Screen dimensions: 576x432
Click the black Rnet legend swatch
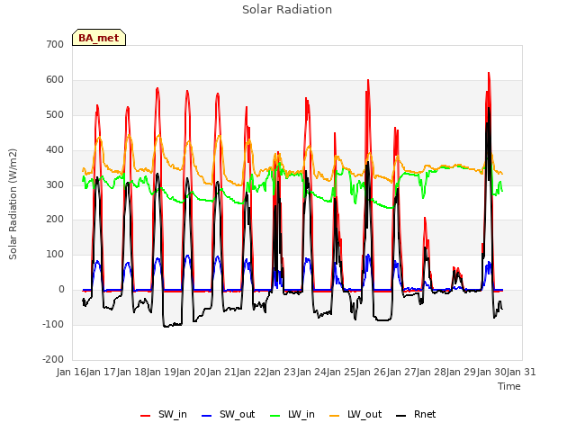pyautogui.click(x=401, y=416)
